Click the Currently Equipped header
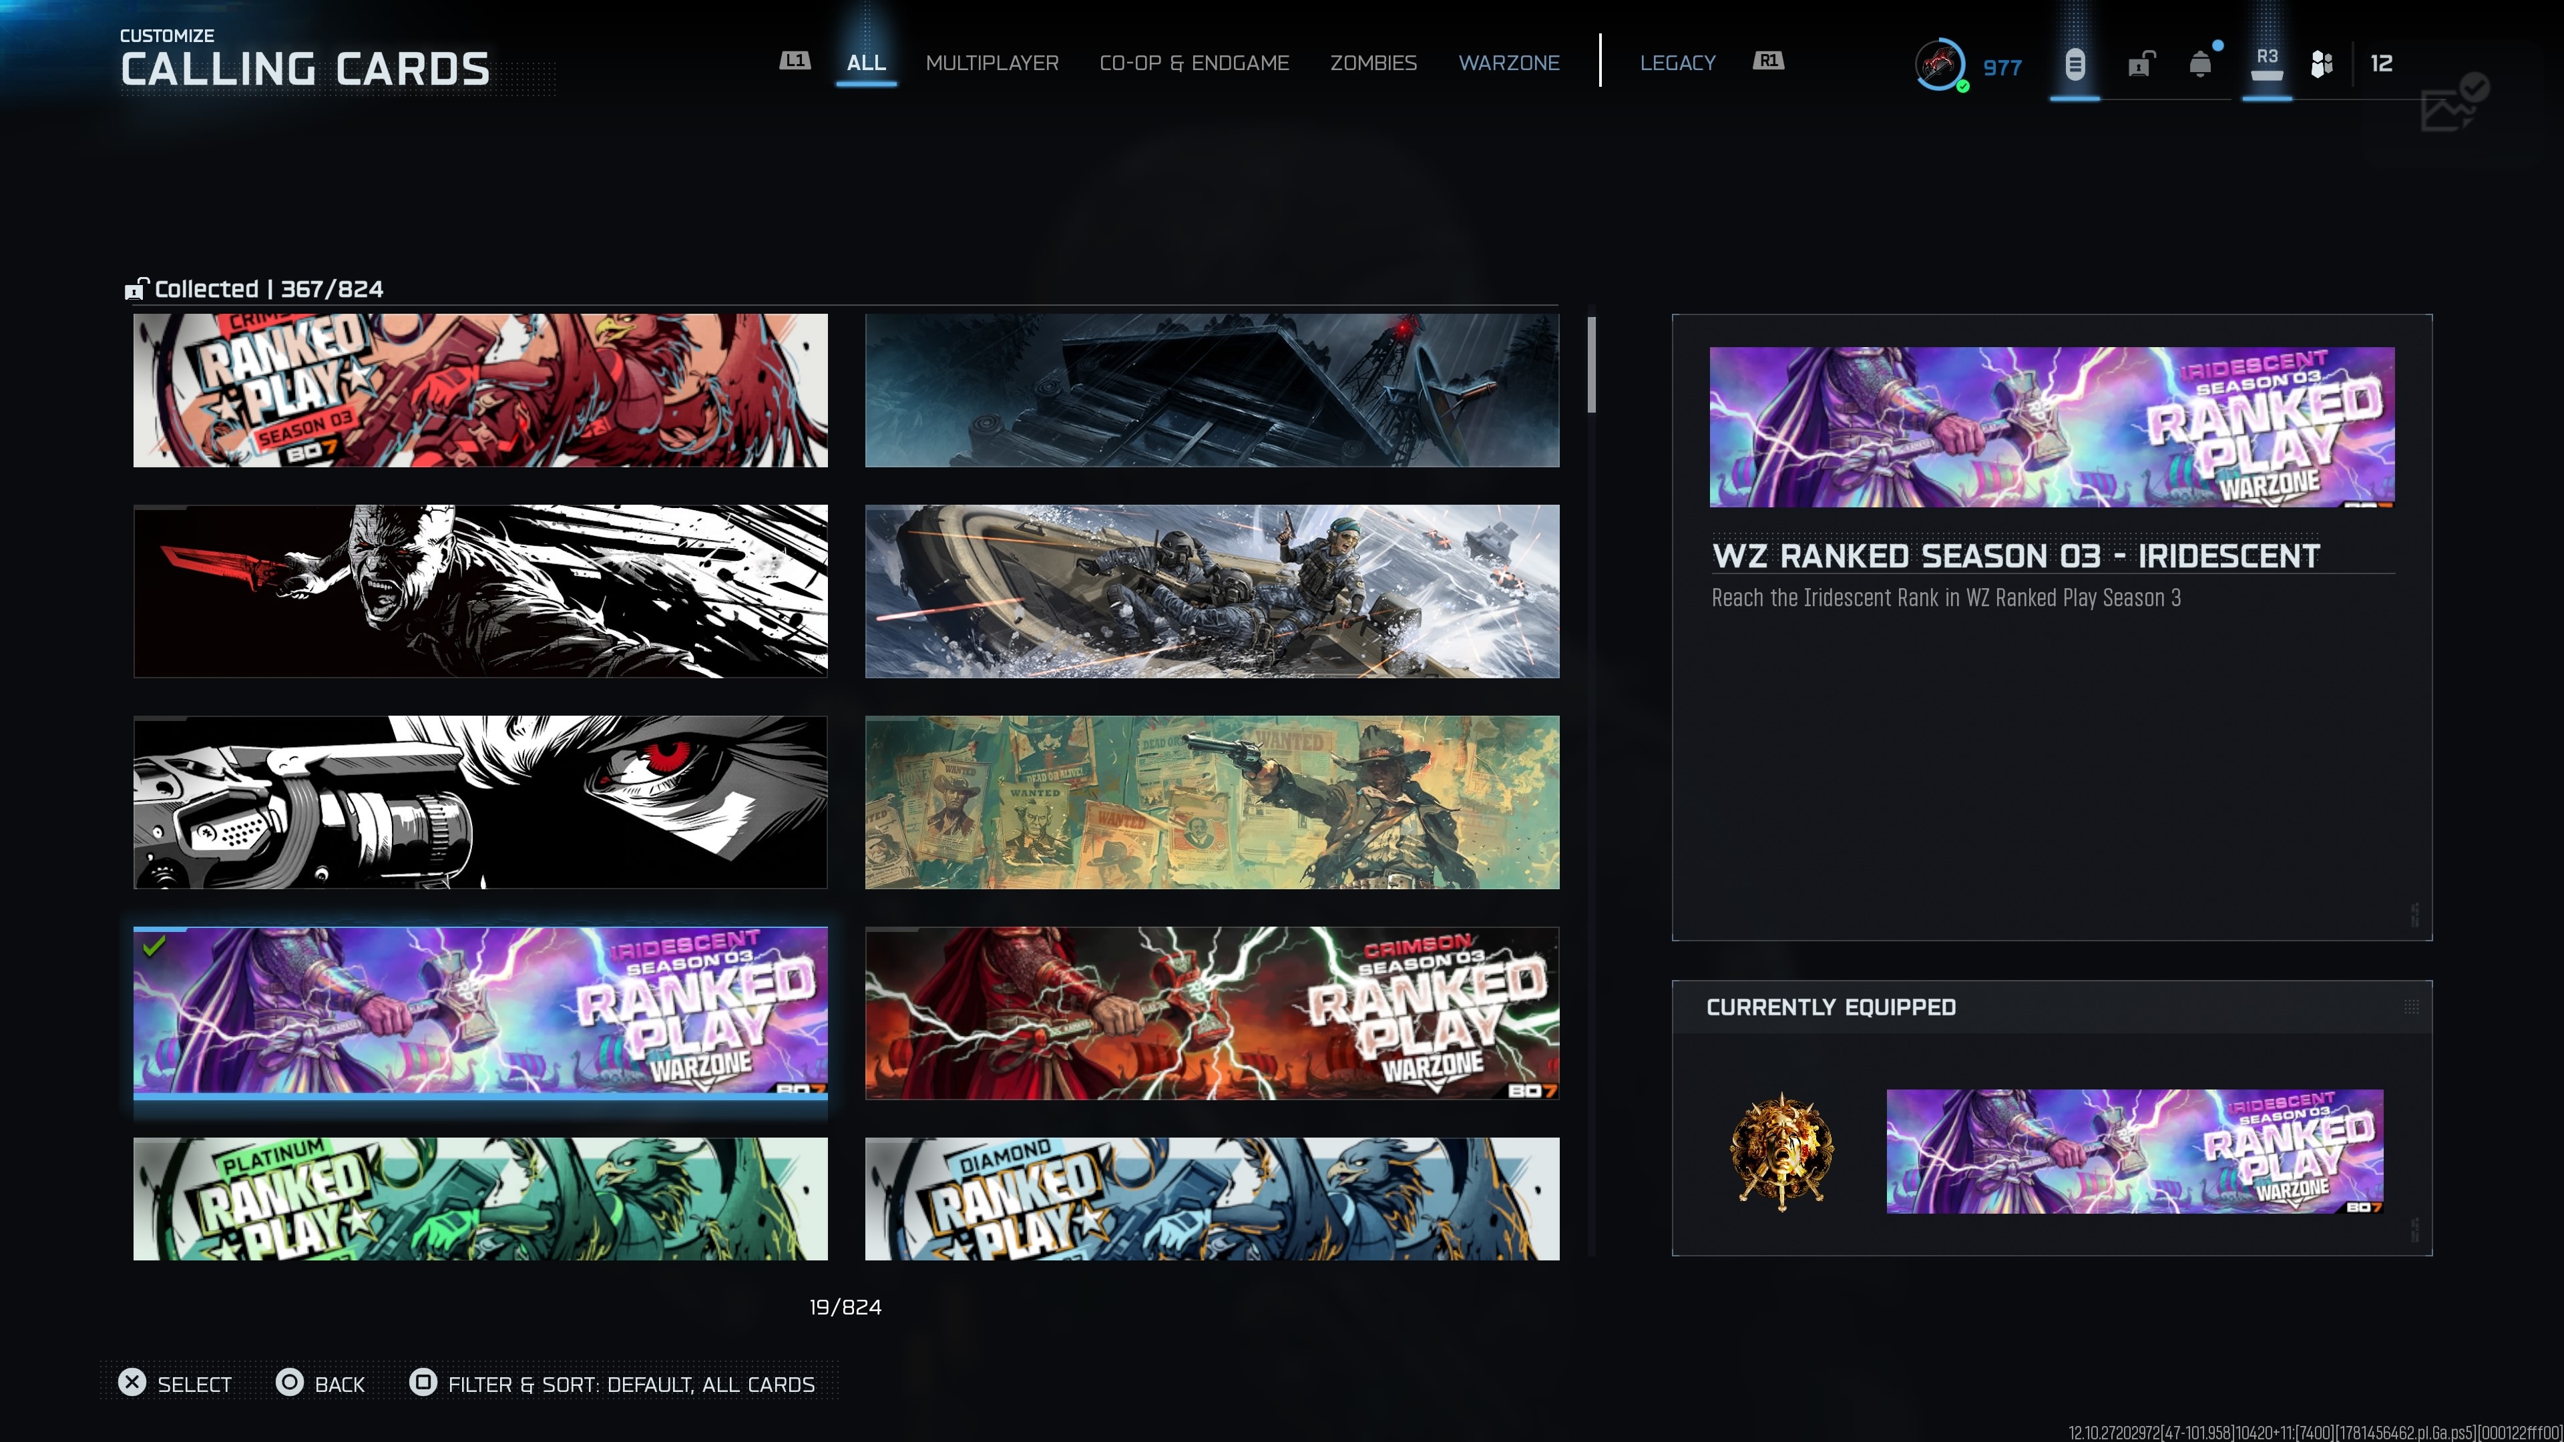Viewport: 2564px width, 1442px height. 1832,1007
